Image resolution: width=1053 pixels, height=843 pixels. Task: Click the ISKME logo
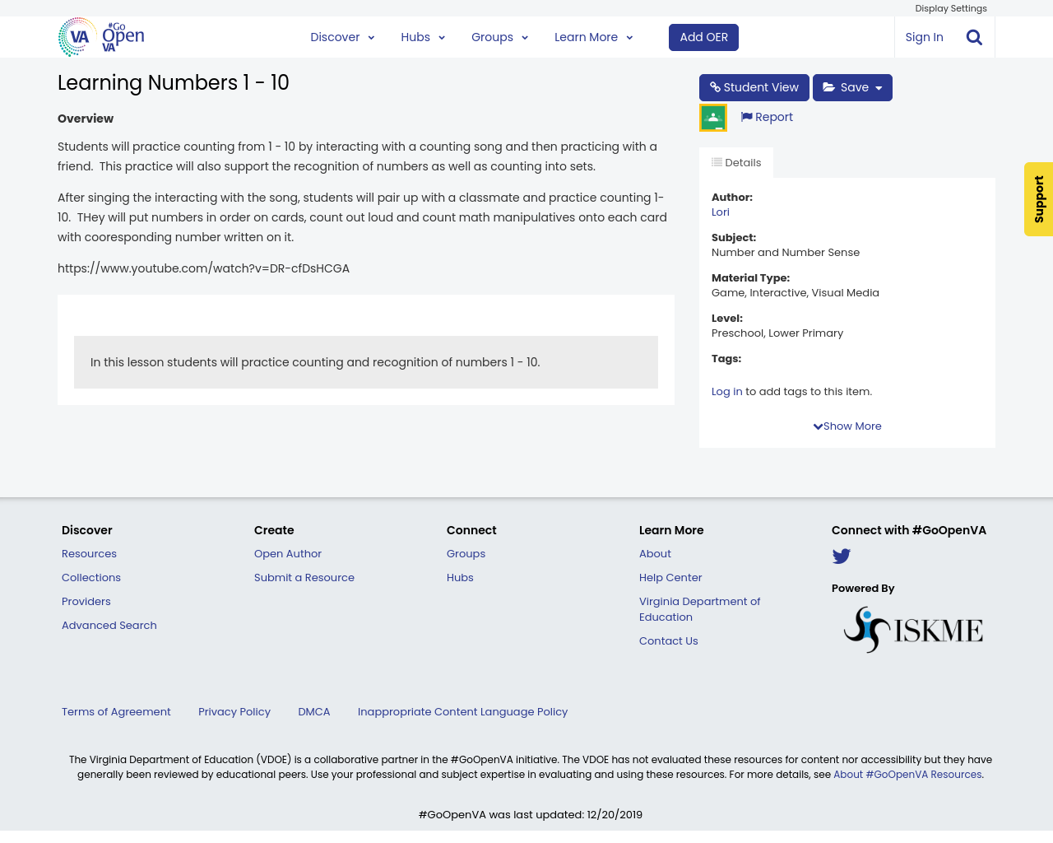click(x=913, y=630)
